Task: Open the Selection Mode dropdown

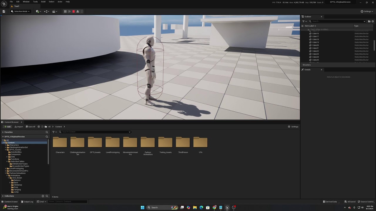Action: 20,11
